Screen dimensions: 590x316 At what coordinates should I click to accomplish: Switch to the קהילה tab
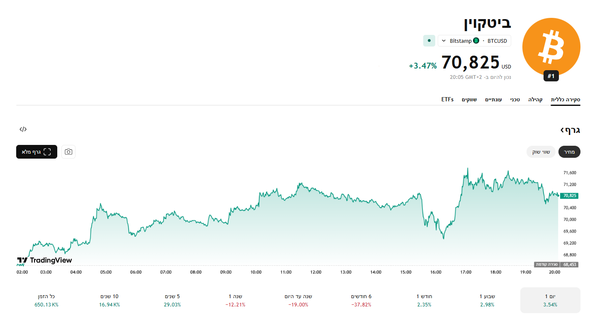535,100
